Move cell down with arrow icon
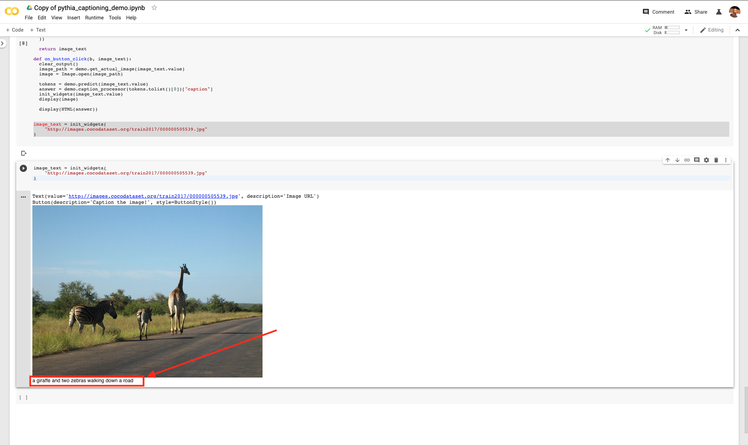The height and width of the screenshot is (445, 748). [x=677, y=160]
